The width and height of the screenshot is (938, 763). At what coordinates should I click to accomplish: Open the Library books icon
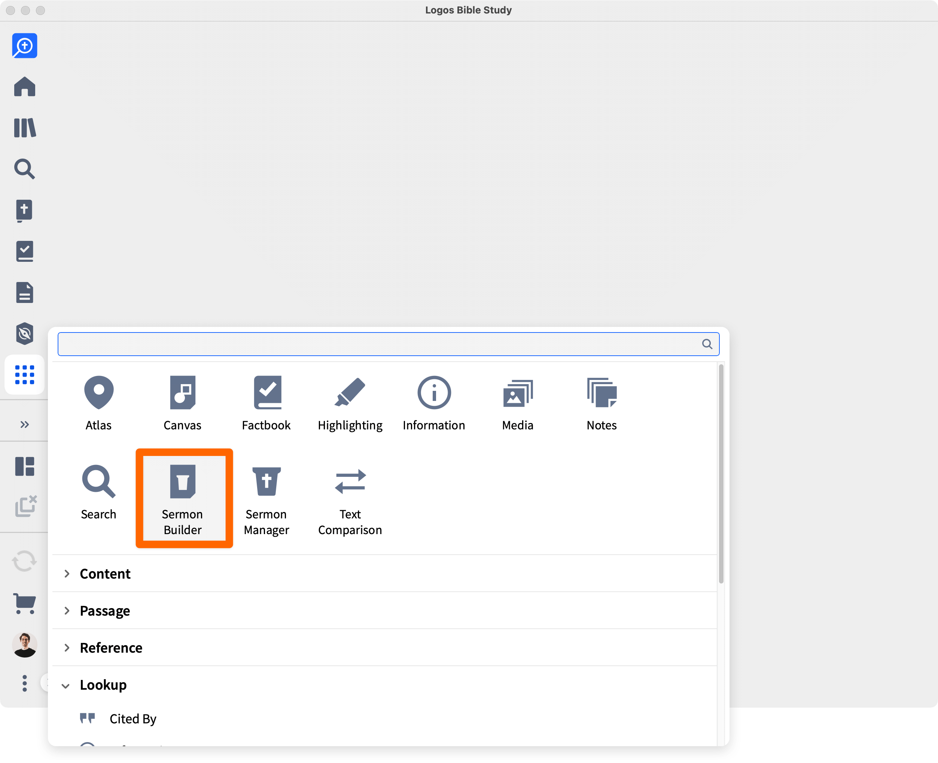(25, 128)
